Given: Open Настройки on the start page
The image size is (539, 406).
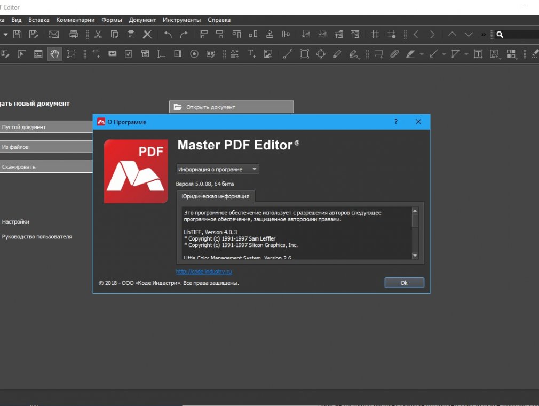Looking at the screenshot, I should 15,222.
